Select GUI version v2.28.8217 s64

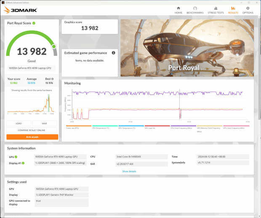141,164
